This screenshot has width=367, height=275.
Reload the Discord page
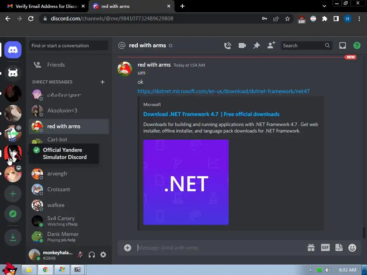tap(31, 19)
